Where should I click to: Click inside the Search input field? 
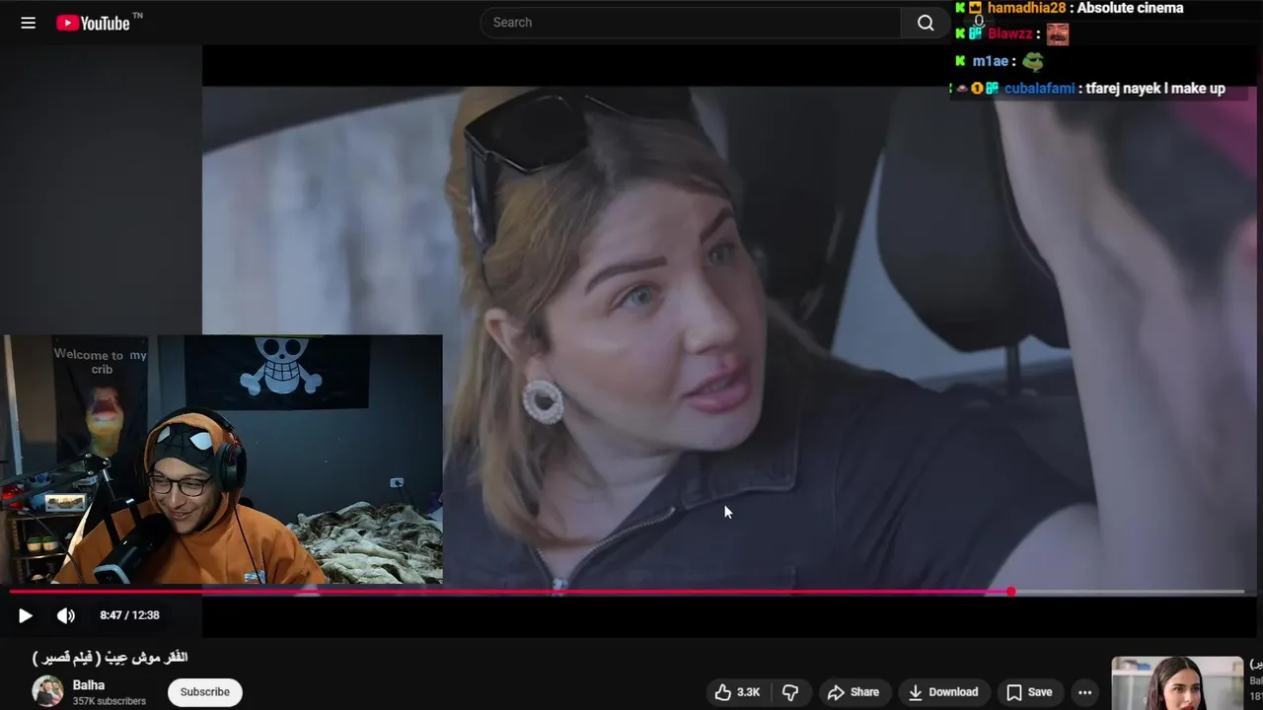pyautogui.click(x=691, y=23)
